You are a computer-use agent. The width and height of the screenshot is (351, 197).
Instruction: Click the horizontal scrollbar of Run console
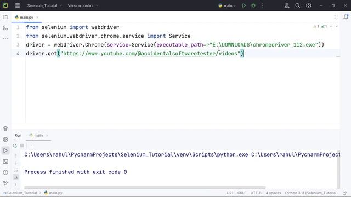tap(145, 187)
